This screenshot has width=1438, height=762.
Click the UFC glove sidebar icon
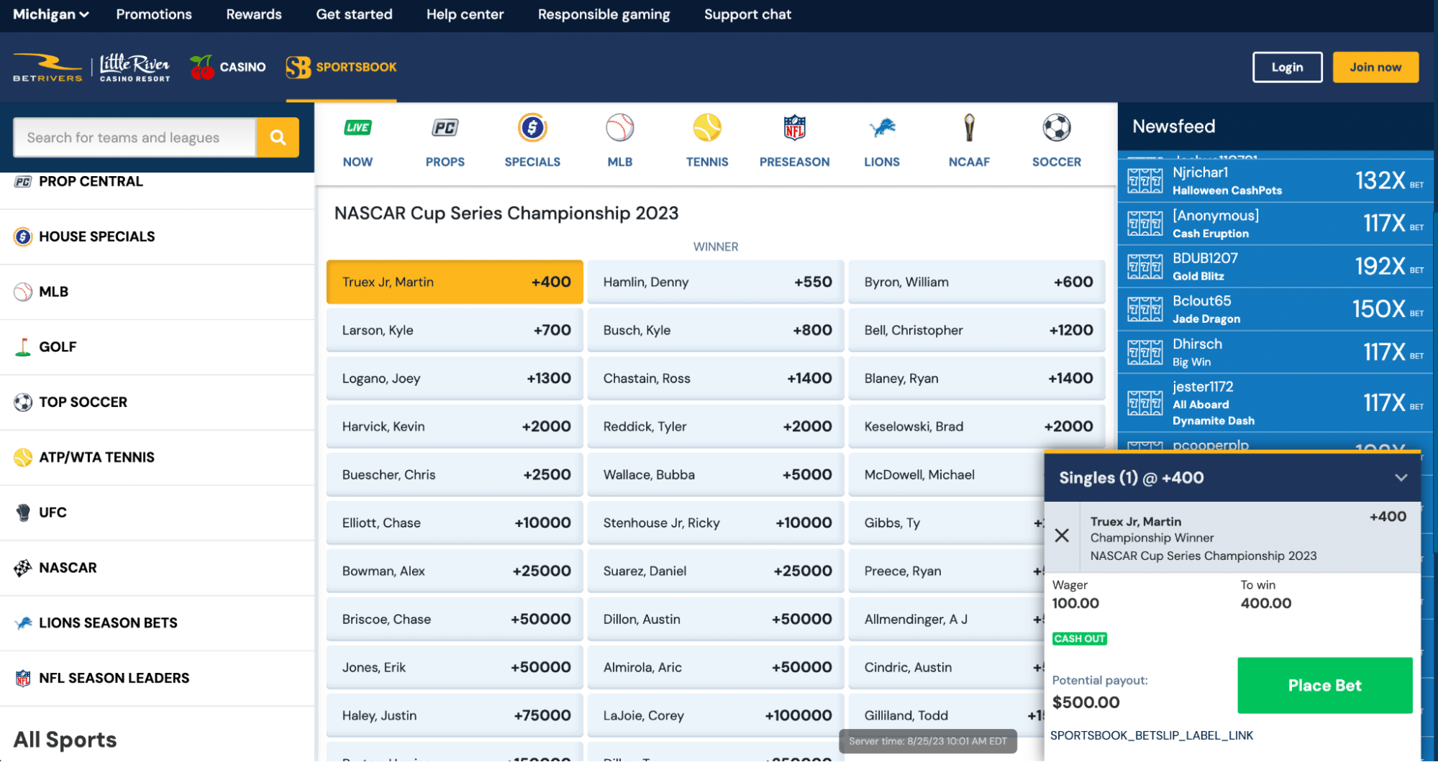pyautogui.click(x=23, y=513)
